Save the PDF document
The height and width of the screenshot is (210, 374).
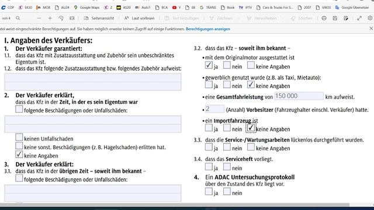[335, 18]
